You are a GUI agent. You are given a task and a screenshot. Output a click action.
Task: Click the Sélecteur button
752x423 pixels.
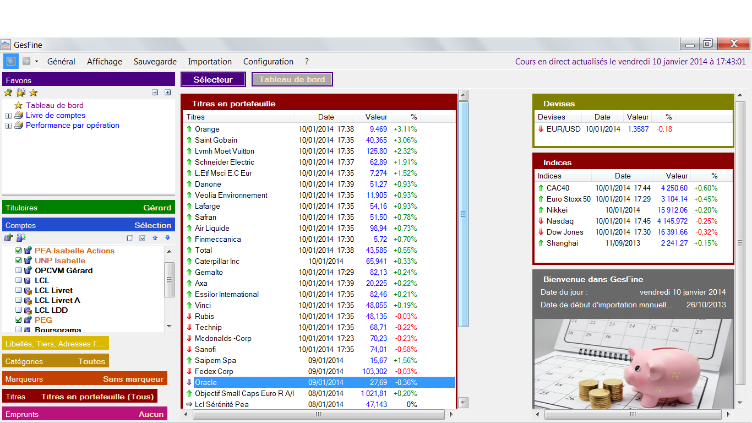point(213,80)
